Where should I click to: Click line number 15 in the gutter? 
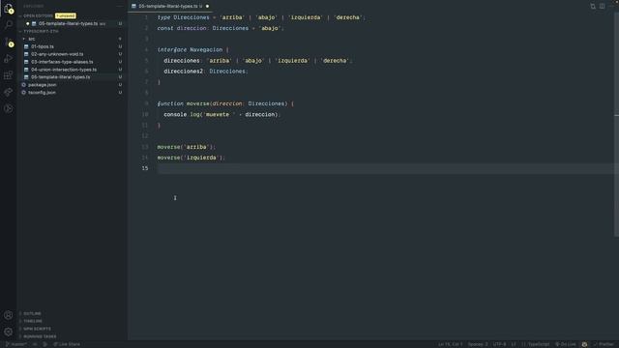point(145,168)
